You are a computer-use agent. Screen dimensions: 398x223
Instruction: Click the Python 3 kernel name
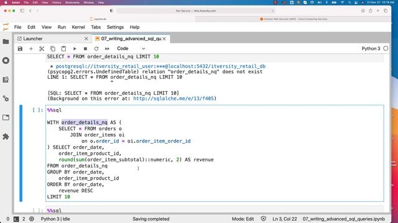[x=371, y=48]
